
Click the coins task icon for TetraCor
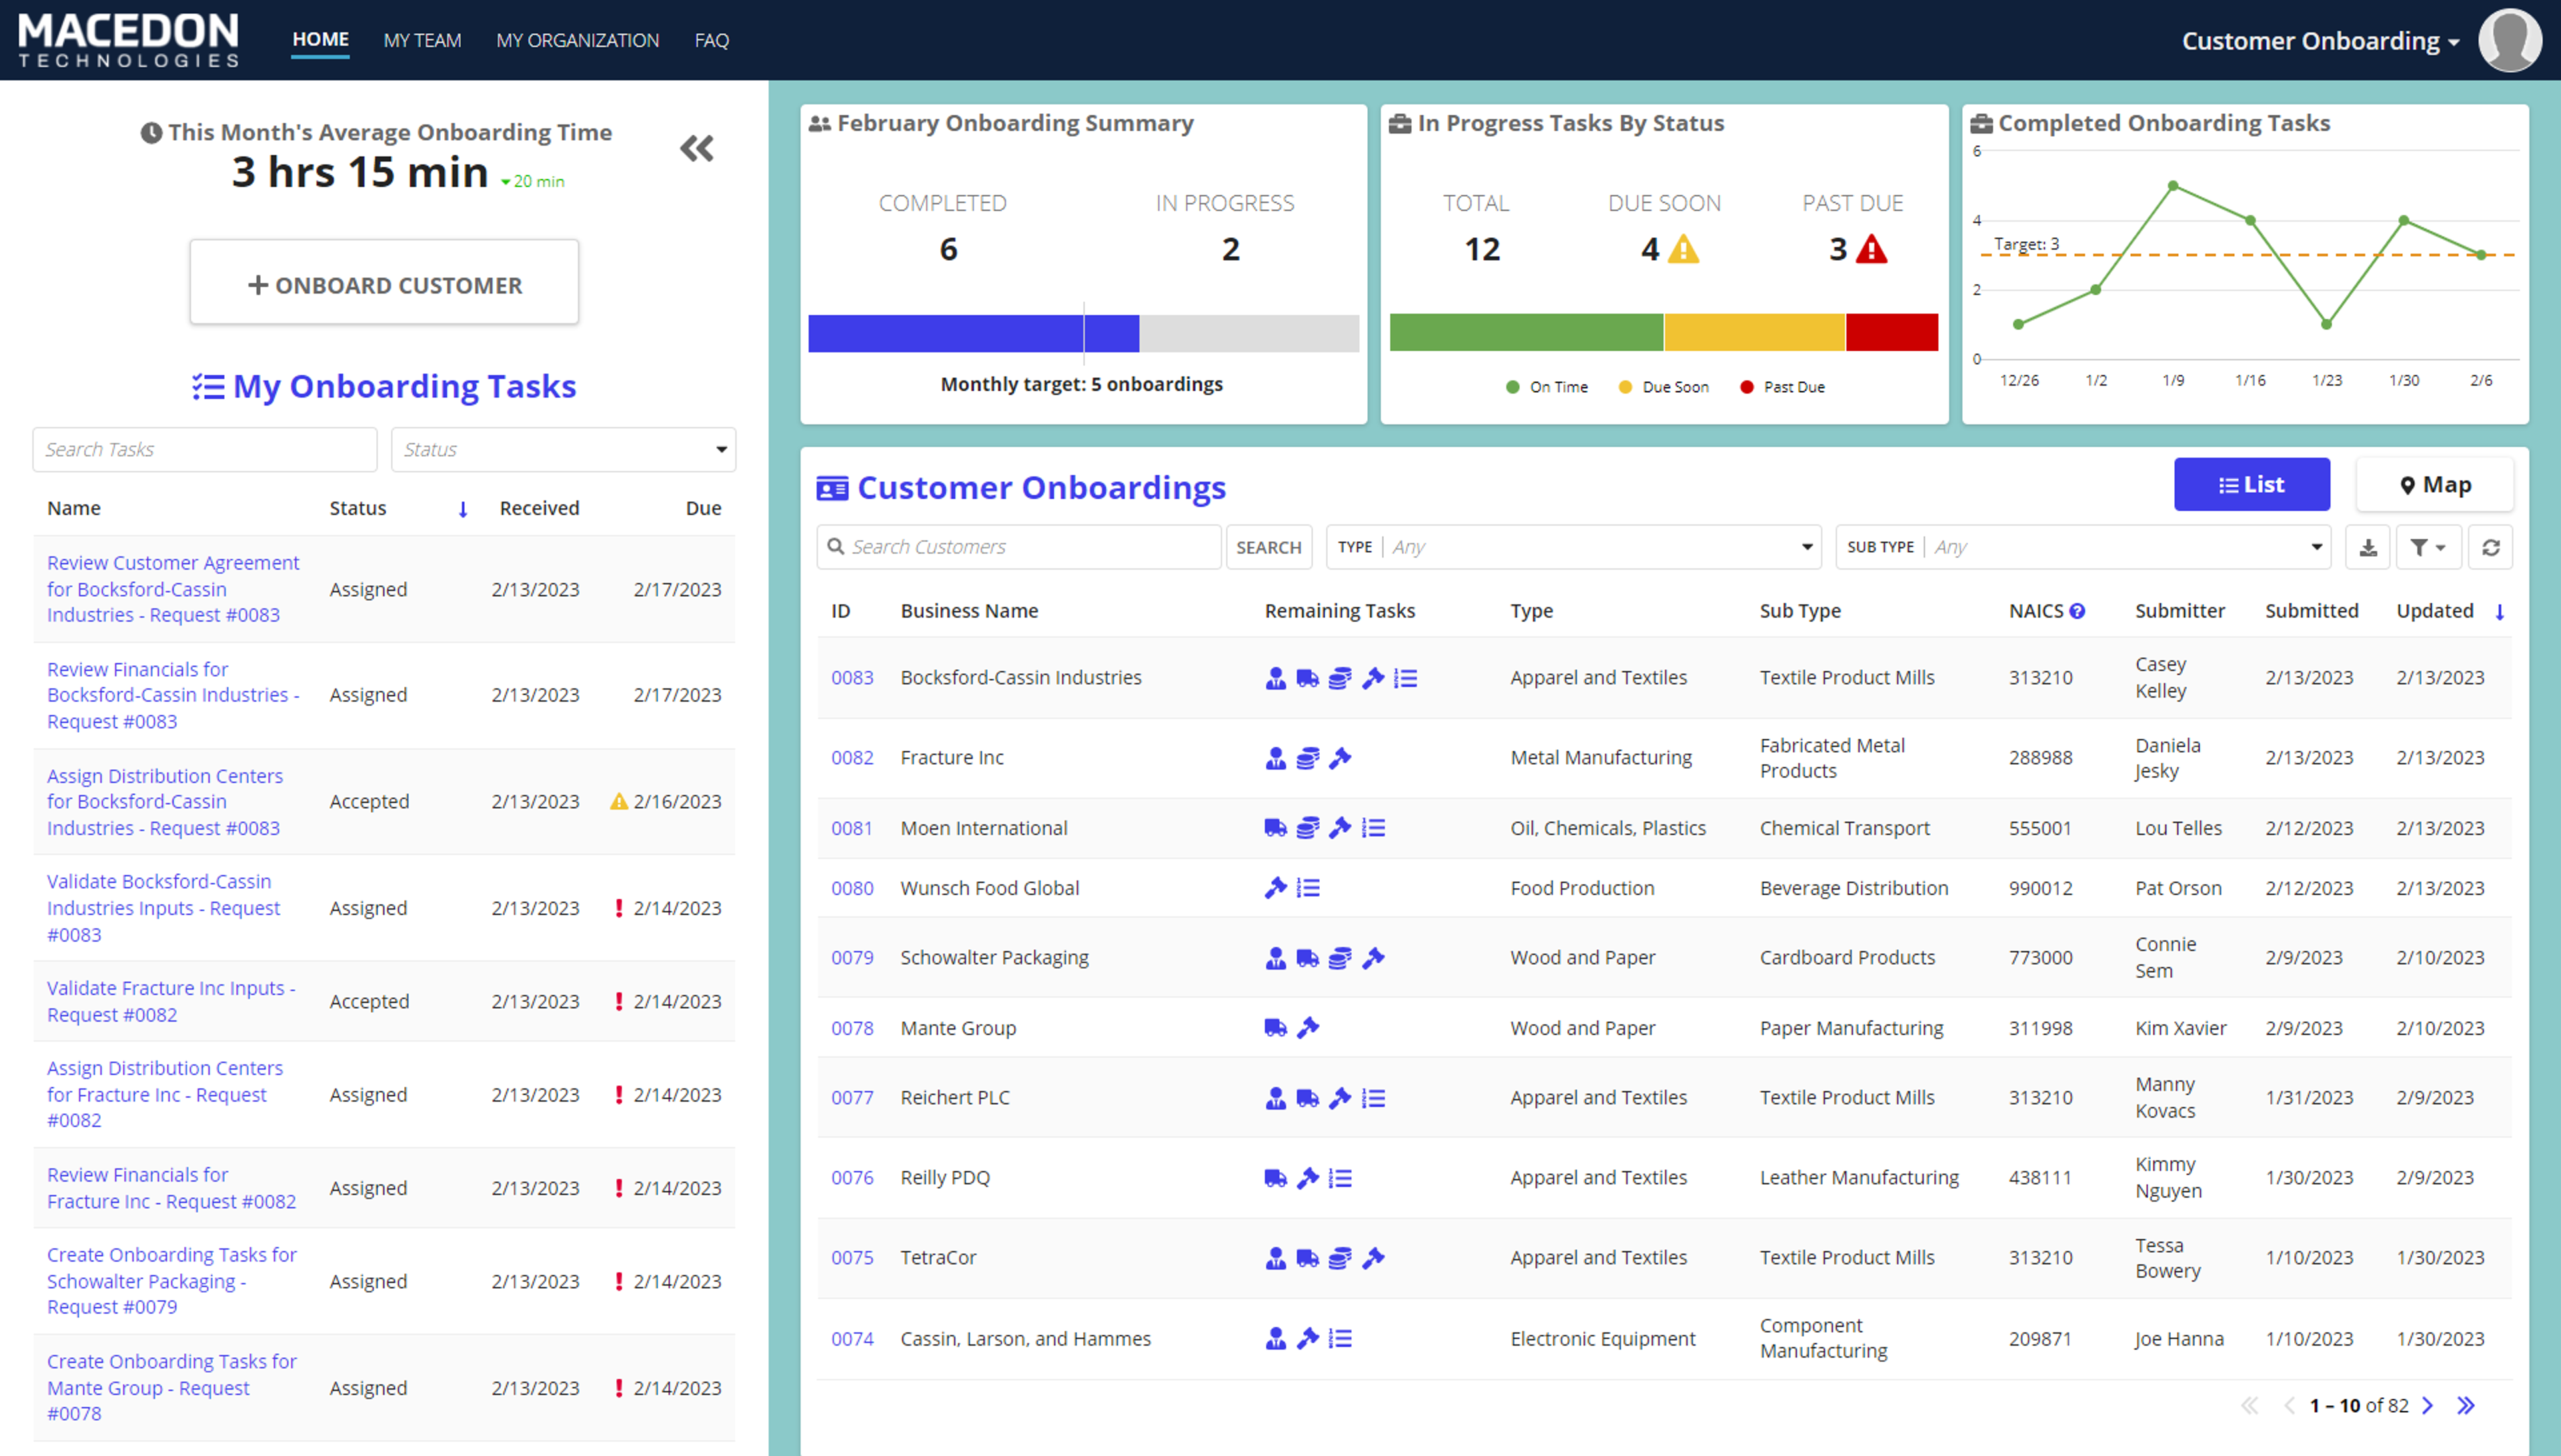pos(1341,1258)
